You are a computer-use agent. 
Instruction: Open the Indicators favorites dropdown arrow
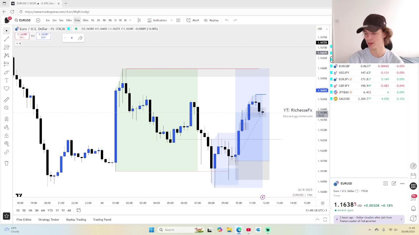171,20
